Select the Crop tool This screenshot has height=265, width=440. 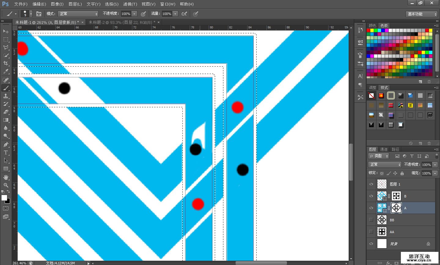6,63
